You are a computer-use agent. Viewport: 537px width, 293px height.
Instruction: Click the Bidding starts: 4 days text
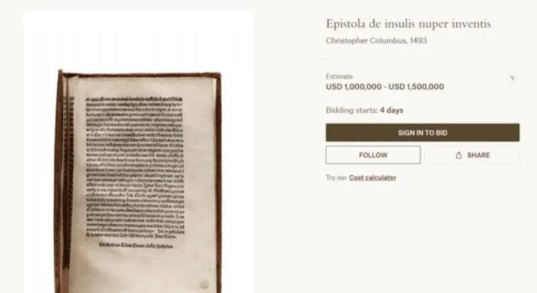[364, 110]
